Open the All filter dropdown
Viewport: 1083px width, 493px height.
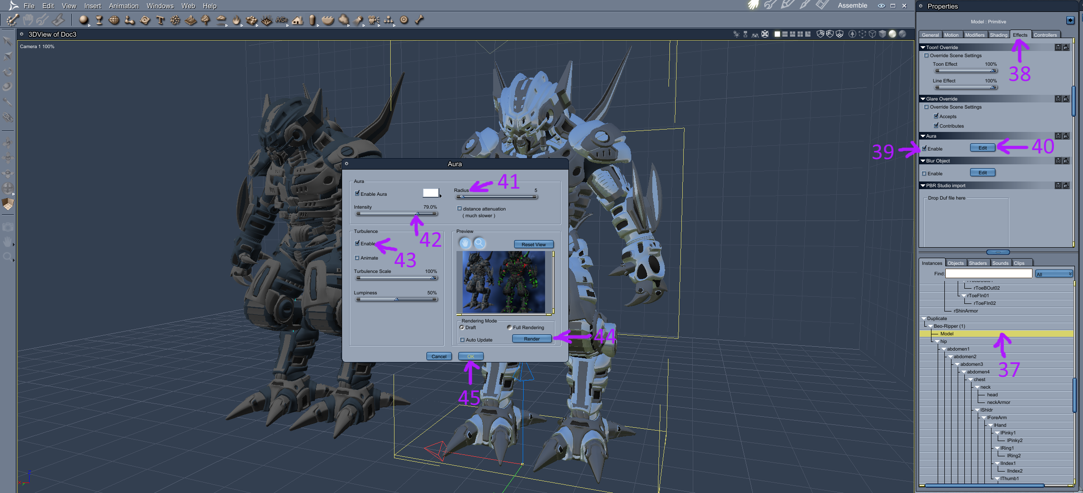click(x=1053, y=274)
